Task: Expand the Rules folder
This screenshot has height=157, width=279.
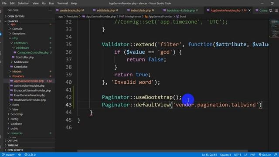Action: 16,105
